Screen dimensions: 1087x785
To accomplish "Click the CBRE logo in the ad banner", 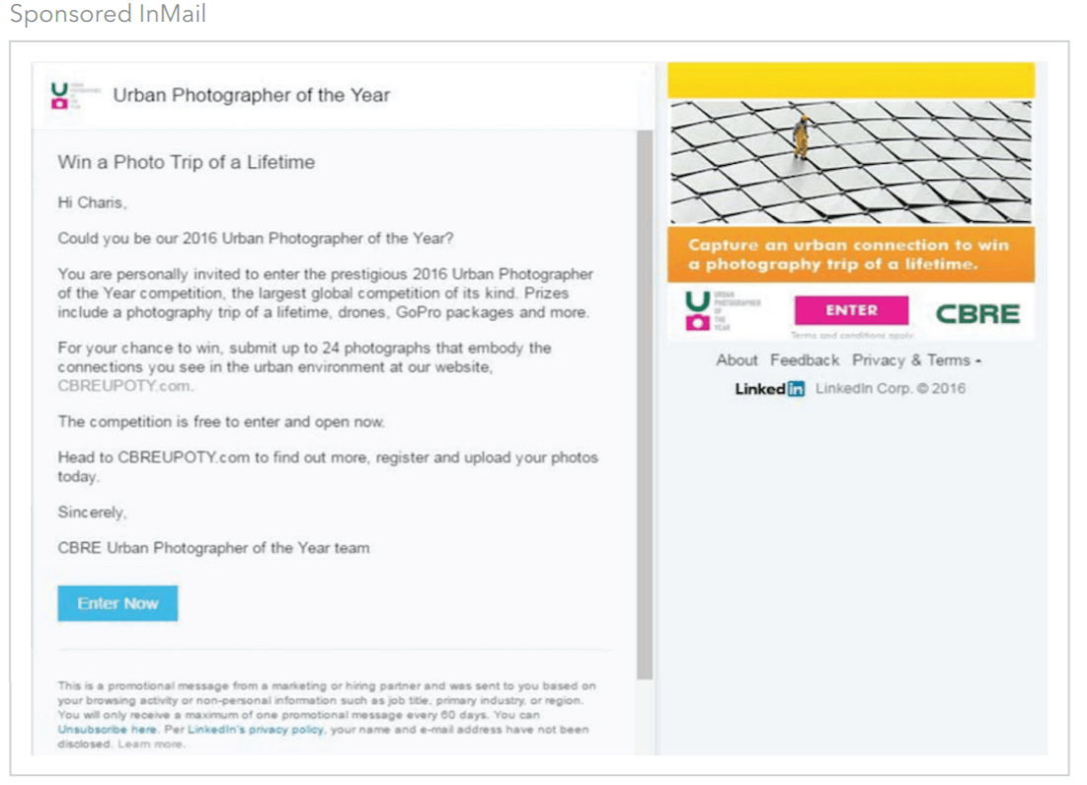I will click(x=977, y=314).
